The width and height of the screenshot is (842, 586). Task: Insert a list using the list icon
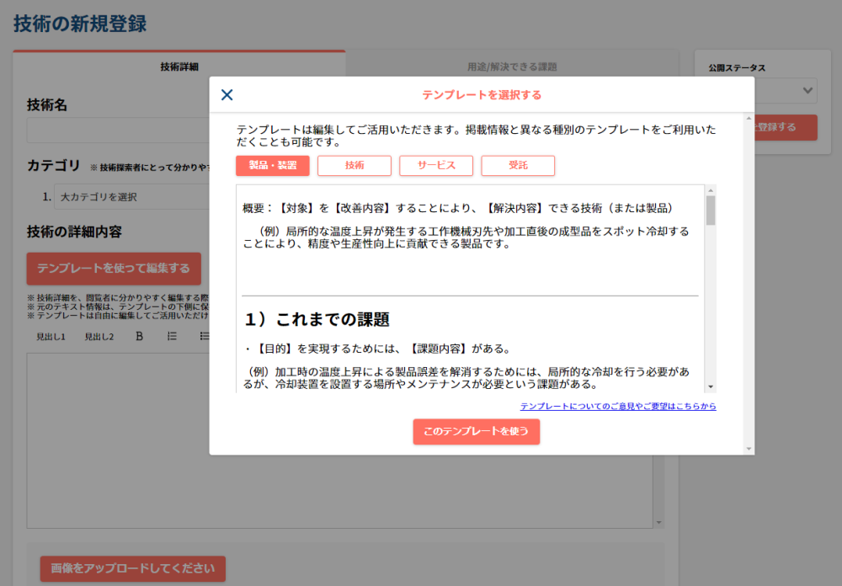(172, 337)
